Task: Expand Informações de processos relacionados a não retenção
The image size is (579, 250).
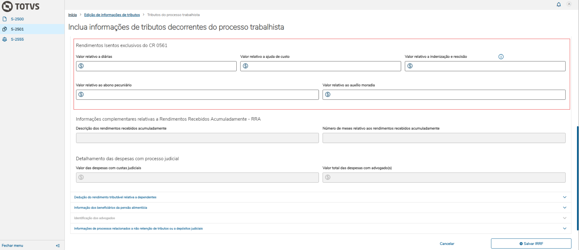Action: pos(564,228)
